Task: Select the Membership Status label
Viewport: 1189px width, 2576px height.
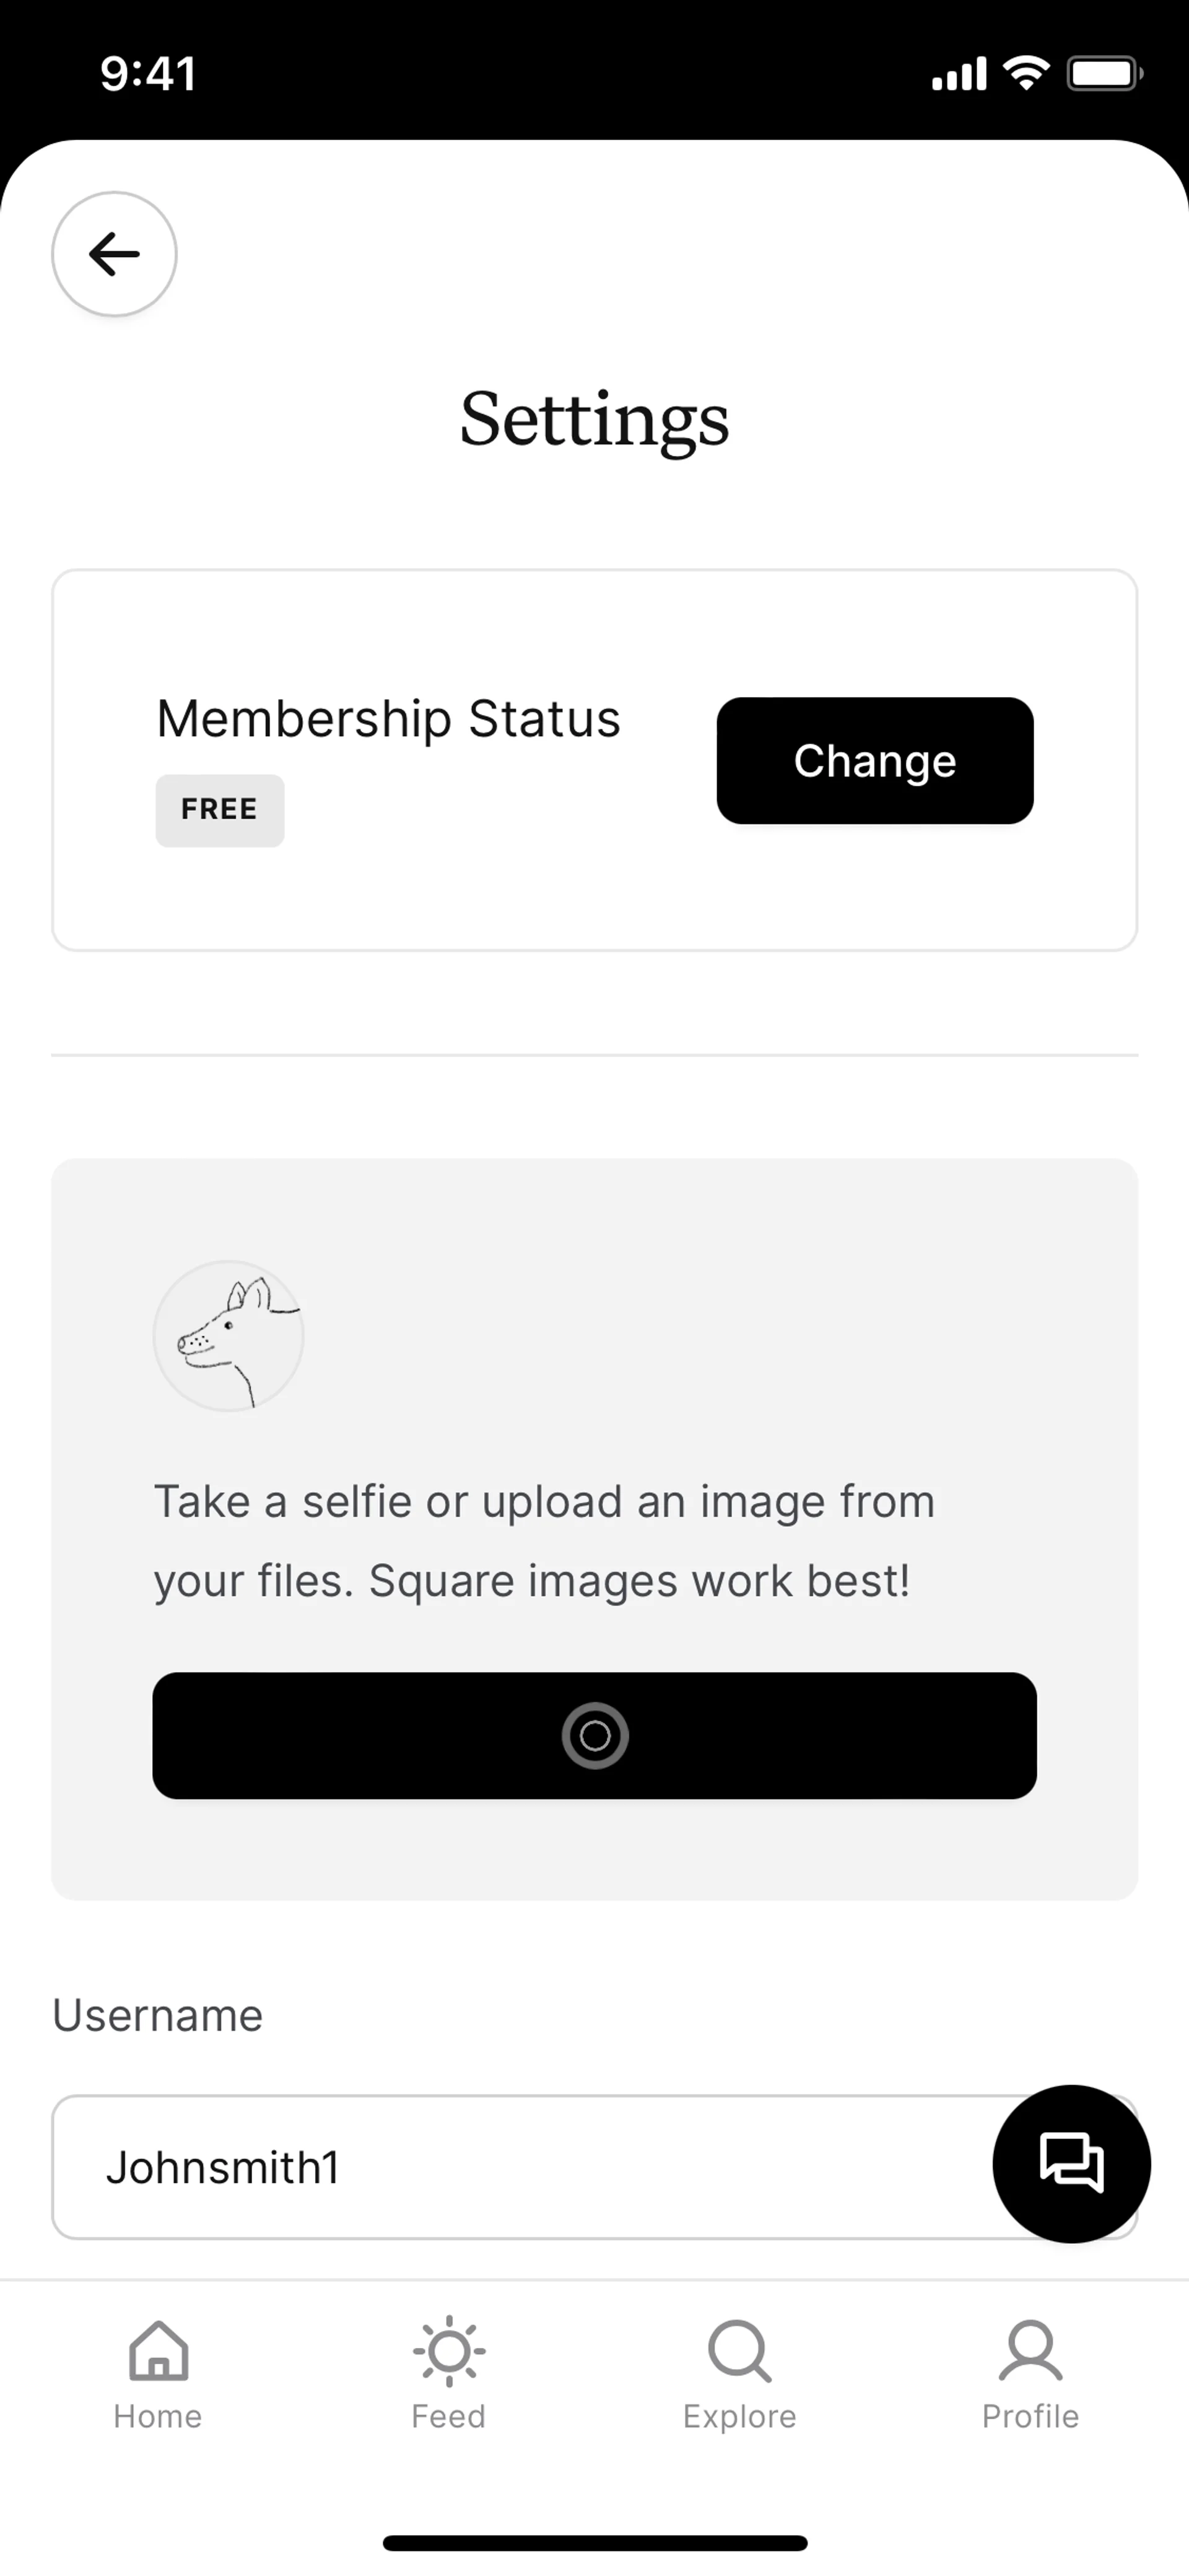Action: point(389,718)
